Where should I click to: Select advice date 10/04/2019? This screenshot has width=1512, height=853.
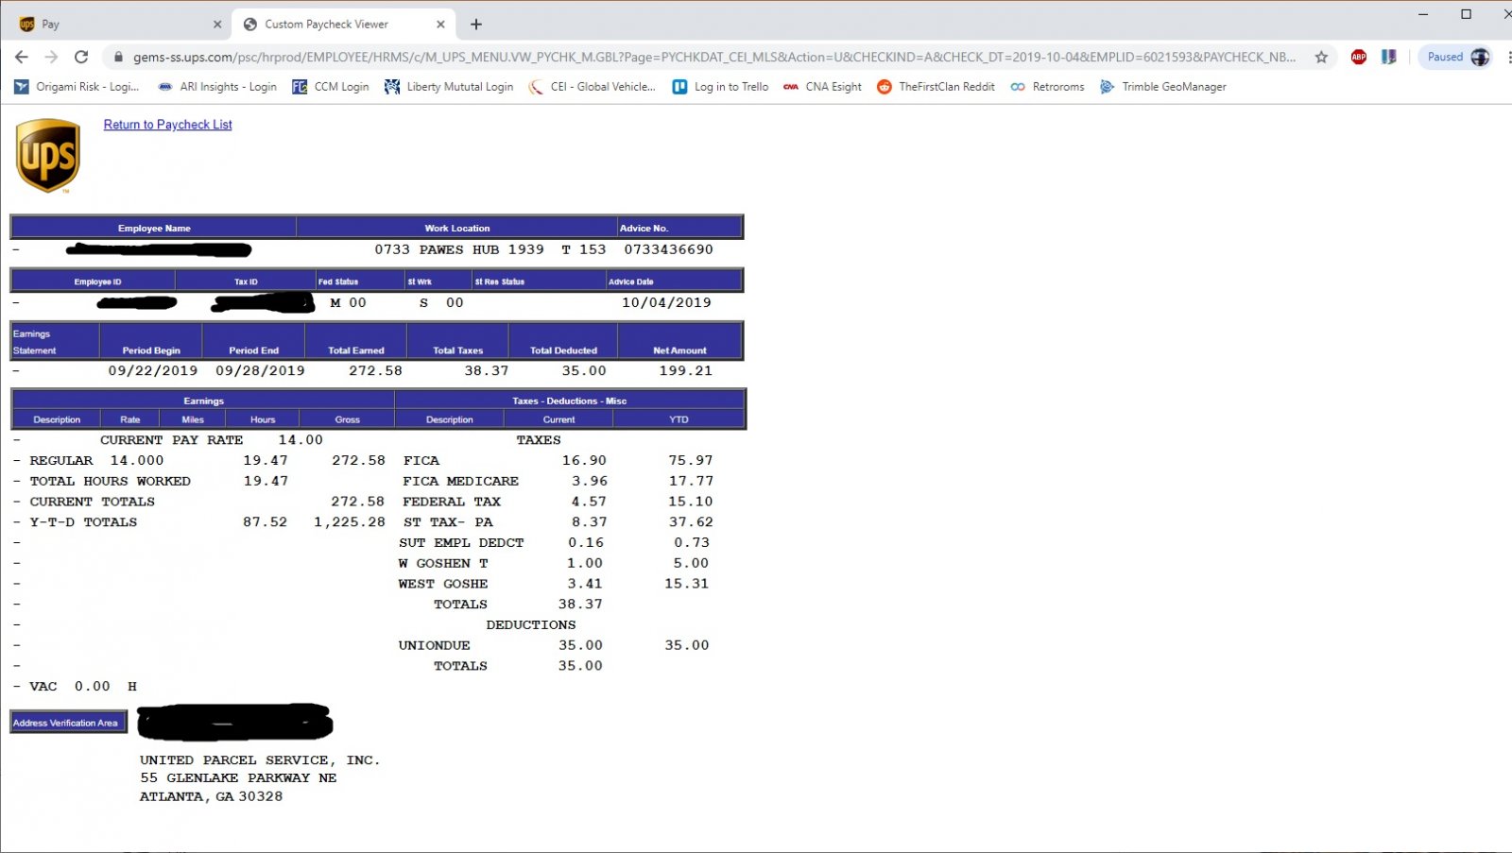(x=666, y=302)
